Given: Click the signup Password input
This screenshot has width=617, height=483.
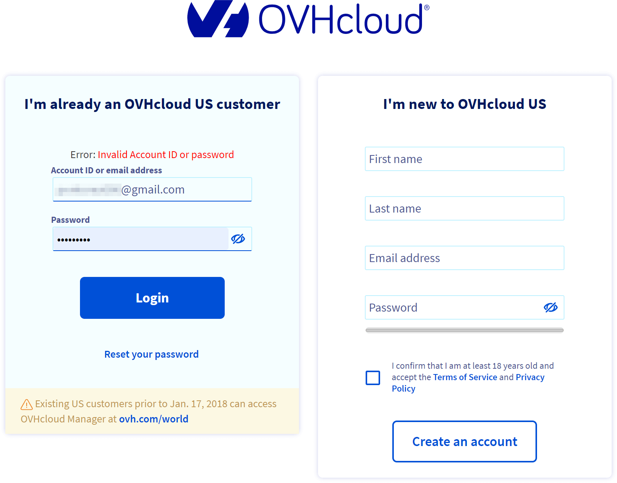Looking at the screenshot, I should tap(453, 307).
